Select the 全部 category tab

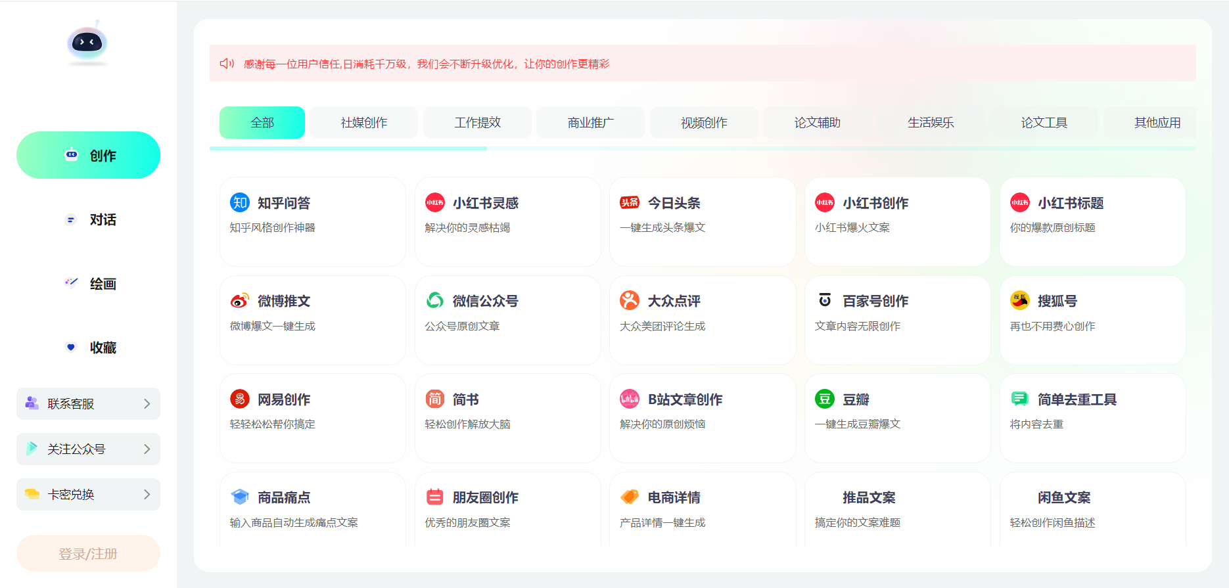262,122
